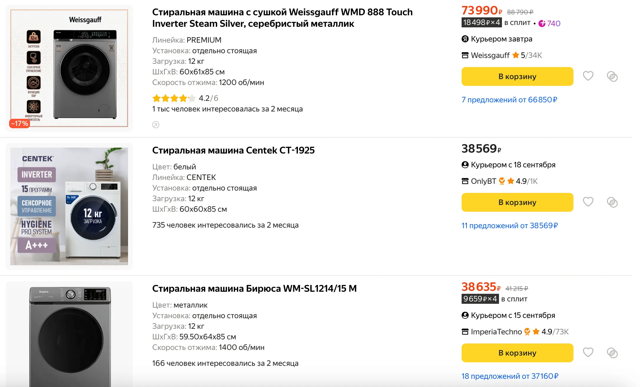Open Стиральная машина Centek CT-1925 title
This screenshot has height=387, width=640.
point(233,150)
